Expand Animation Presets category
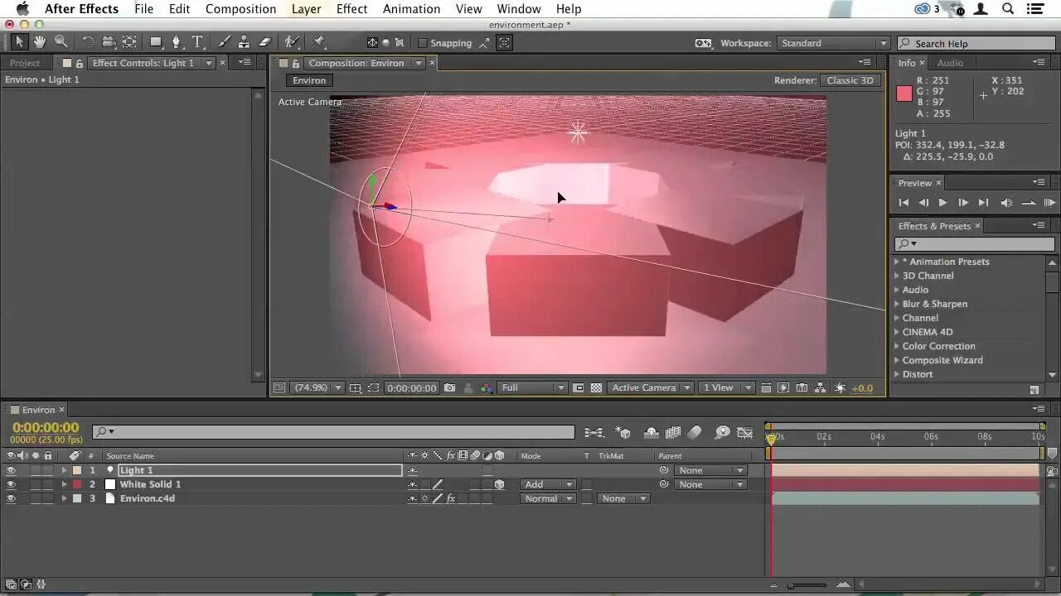The width and height of the screenshot is (1061, 596). click(x=897, y=262)
